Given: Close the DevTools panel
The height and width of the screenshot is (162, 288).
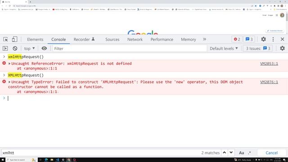Looking at the screenshot, I should pyautogui.click(x=282, y=39).
